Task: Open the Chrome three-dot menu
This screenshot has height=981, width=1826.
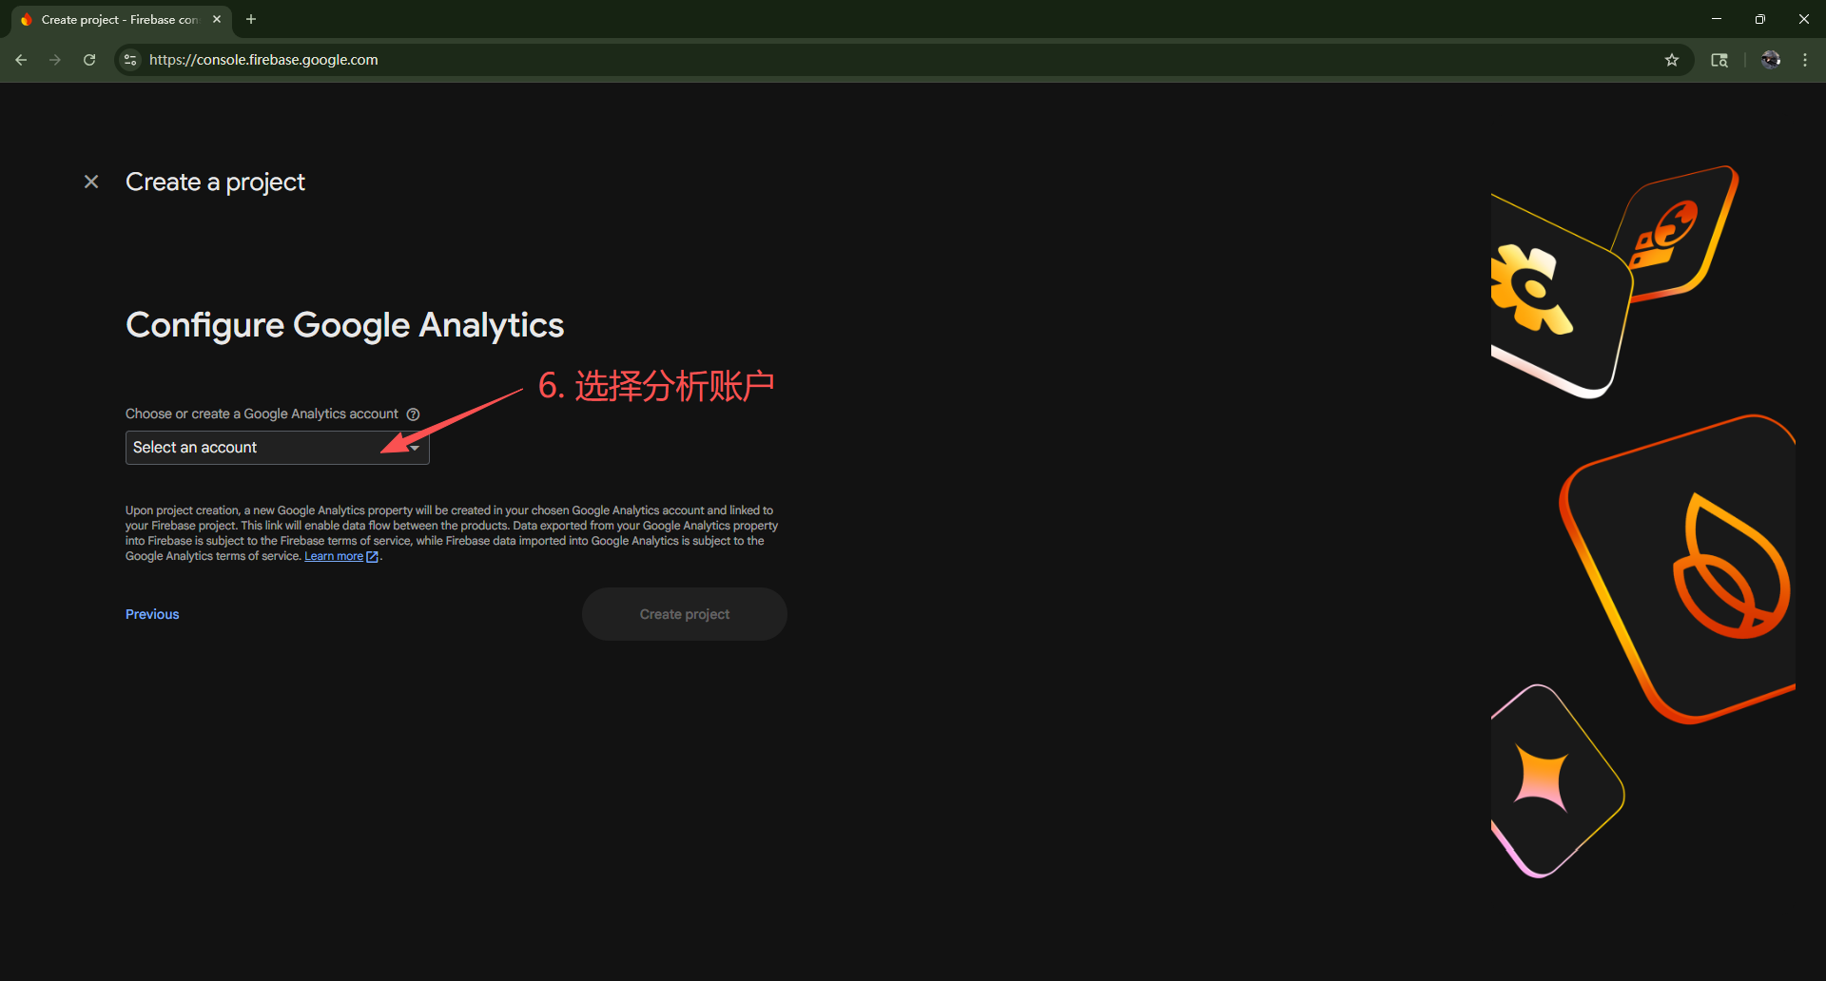Action: [1805, 60]
